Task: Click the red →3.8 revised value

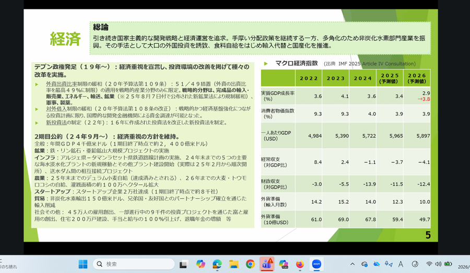Action: point(424,99)
